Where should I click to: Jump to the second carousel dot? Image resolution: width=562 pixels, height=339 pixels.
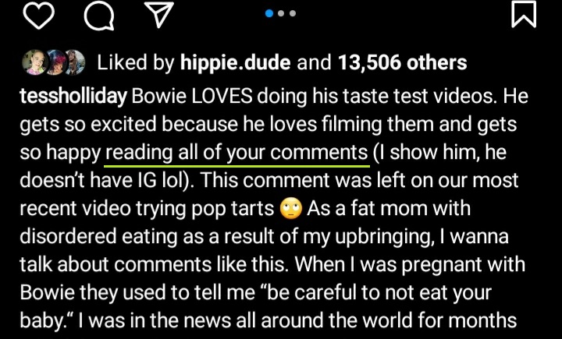pyautogui.click(x=281, y=13)
